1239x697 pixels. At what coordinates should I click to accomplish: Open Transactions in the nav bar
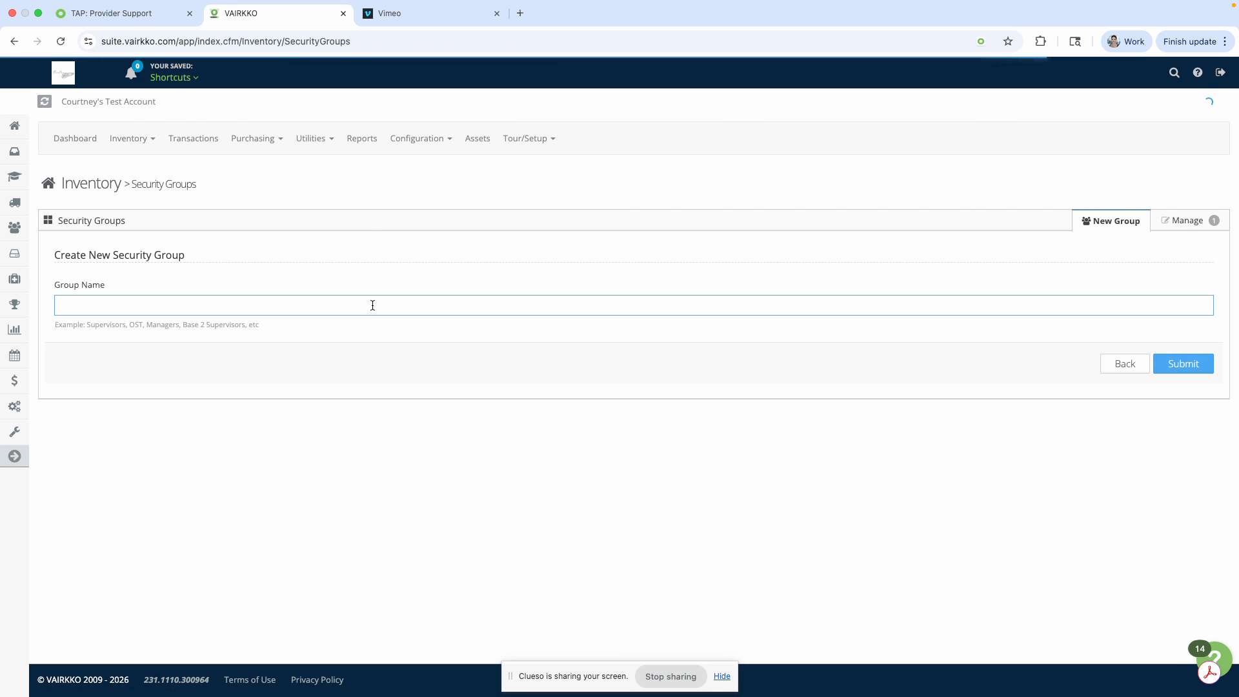pos(193,139)
